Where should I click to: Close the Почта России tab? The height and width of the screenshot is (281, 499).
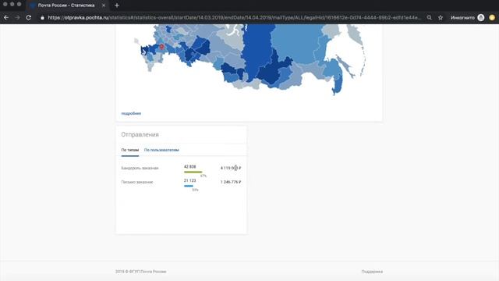click(x=104, y=5)
